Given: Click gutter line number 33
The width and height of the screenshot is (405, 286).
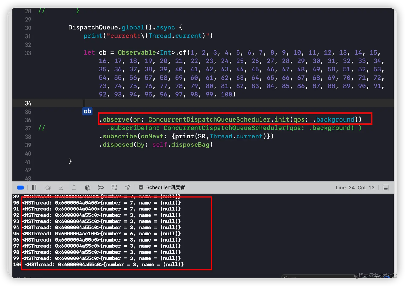Looking at the screenshot, I should pos(28,53).
